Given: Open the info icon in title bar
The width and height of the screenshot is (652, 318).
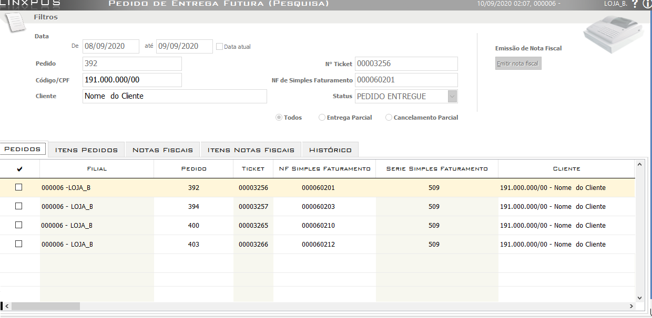Looking at the screenshot, I should 647,4.
